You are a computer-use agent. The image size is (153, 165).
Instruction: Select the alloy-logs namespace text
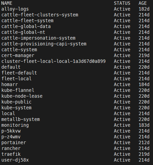pos(15,9)
